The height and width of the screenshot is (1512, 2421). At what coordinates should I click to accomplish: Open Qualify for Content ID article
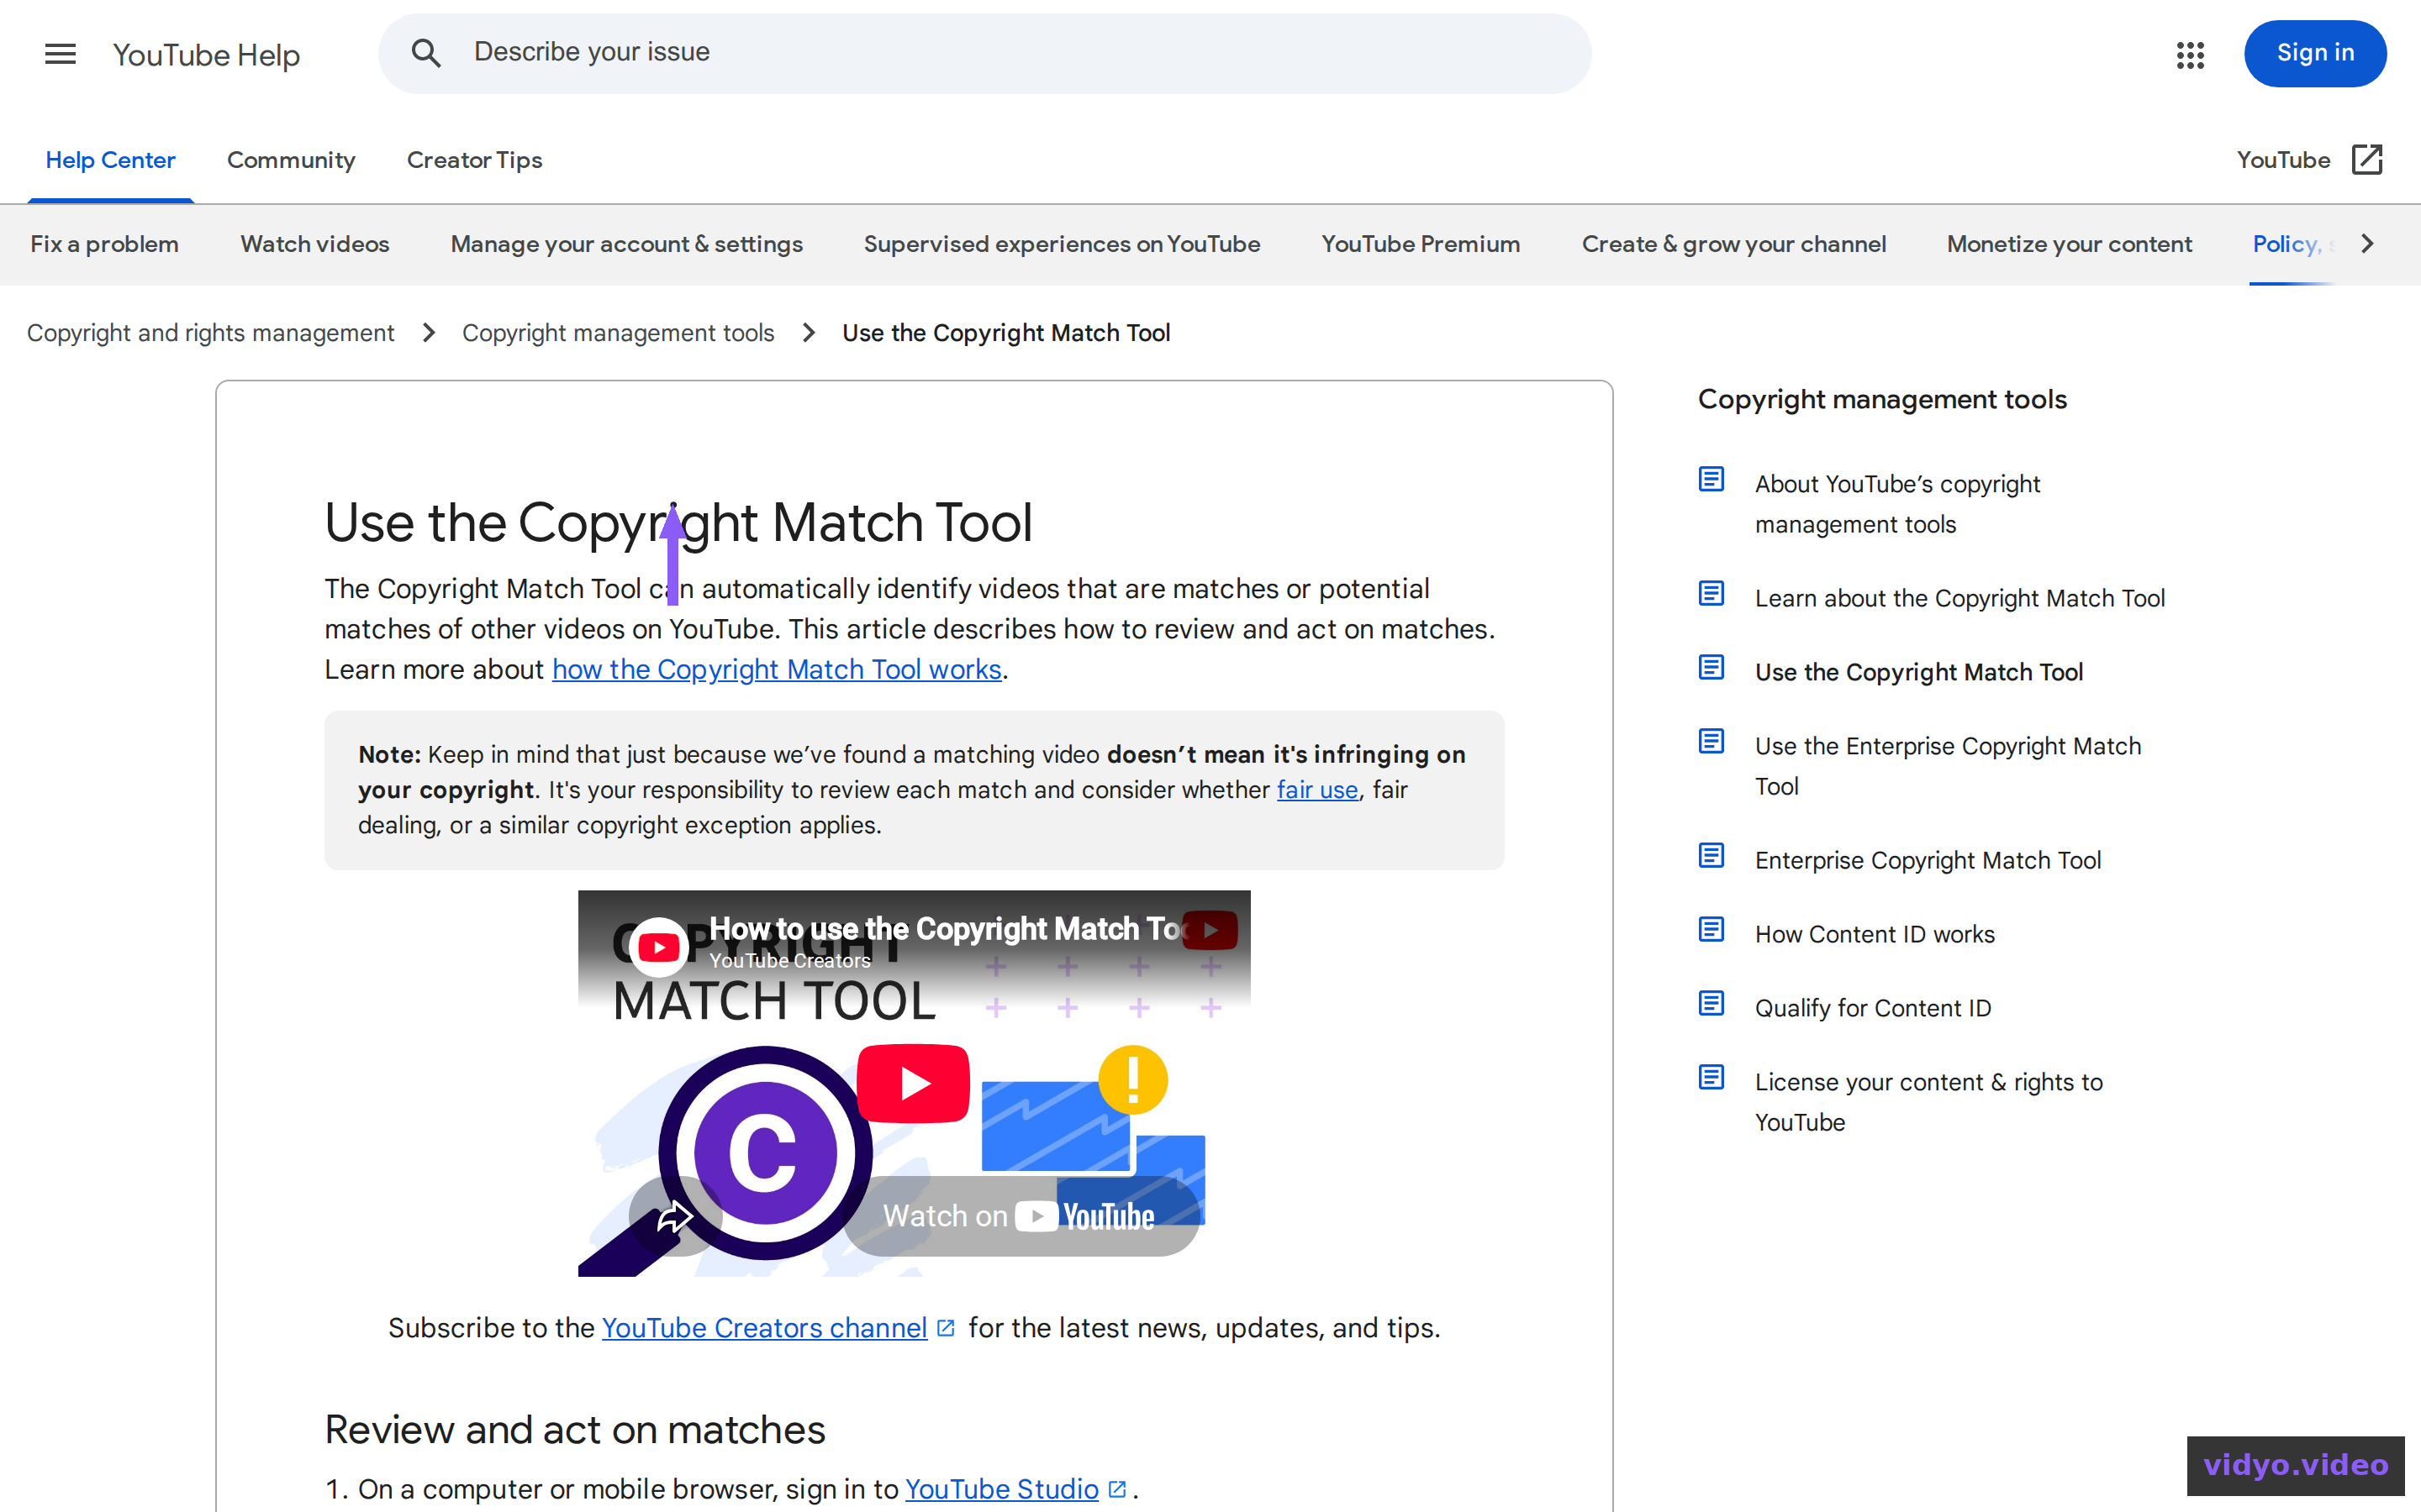[x=1872, y=1008]
